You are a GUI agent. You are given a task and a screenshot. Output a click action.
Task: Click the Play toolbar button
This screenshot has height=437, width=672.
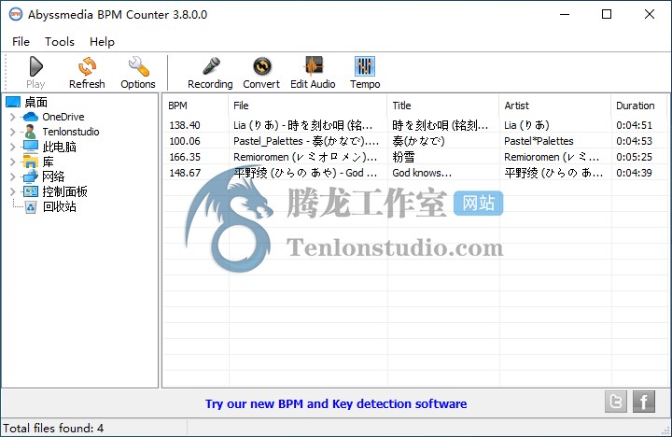coord(35,73)
